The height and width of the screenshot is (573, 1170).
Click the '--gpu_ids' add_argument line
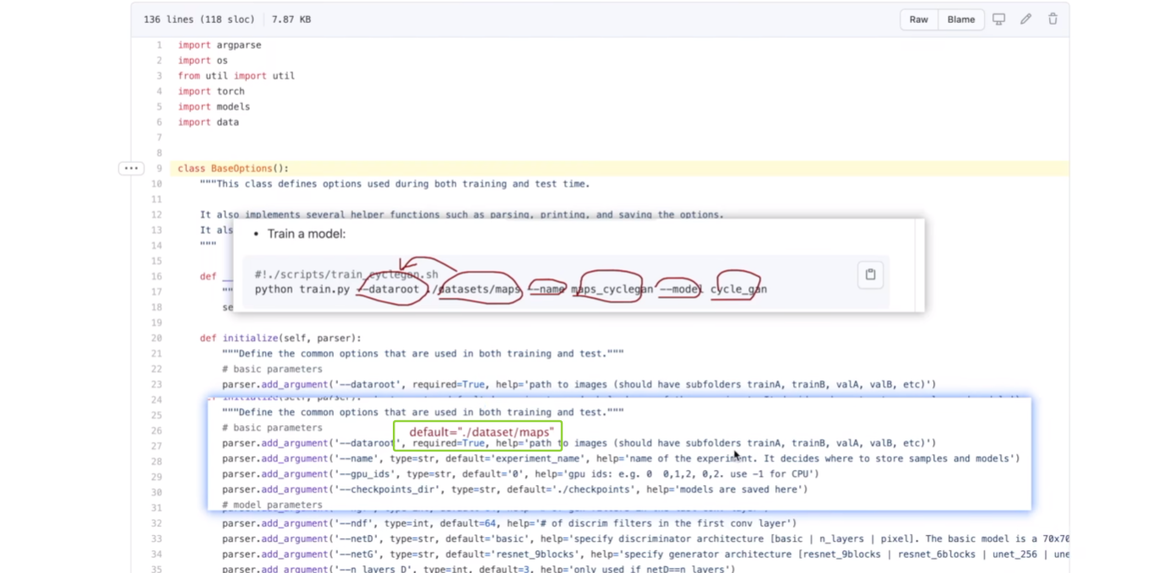coord(520,474)
